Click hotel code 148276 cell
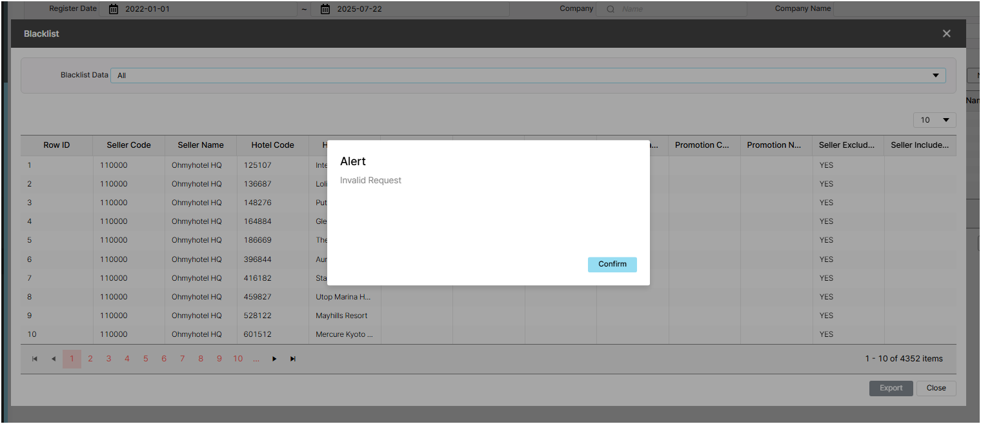The width and height of the screenshot is (981, 424). [x=273, y=203]
